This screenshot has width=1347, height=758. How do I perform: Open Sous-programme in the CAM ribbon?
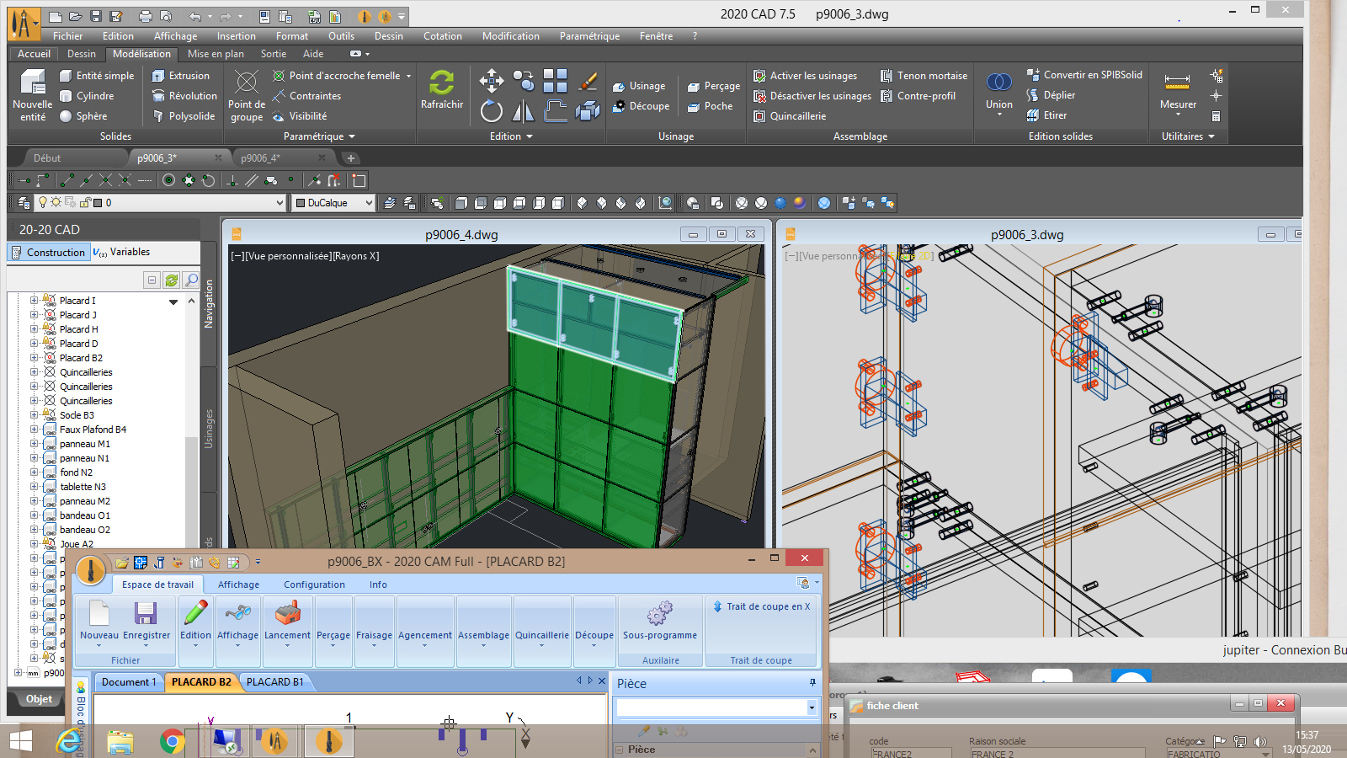click(x=660, y=623)
